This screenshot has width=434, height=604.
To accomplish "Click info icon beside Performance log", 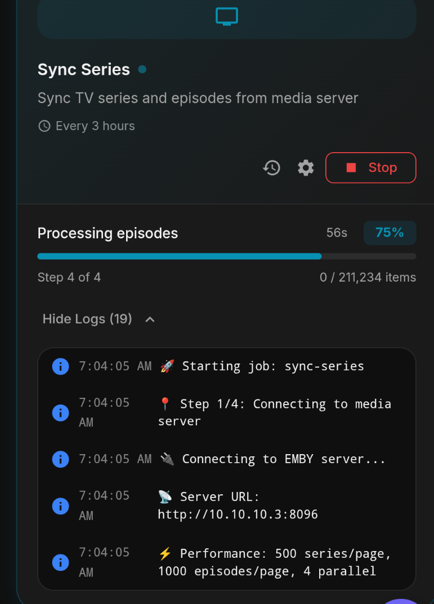I will 60,562.
